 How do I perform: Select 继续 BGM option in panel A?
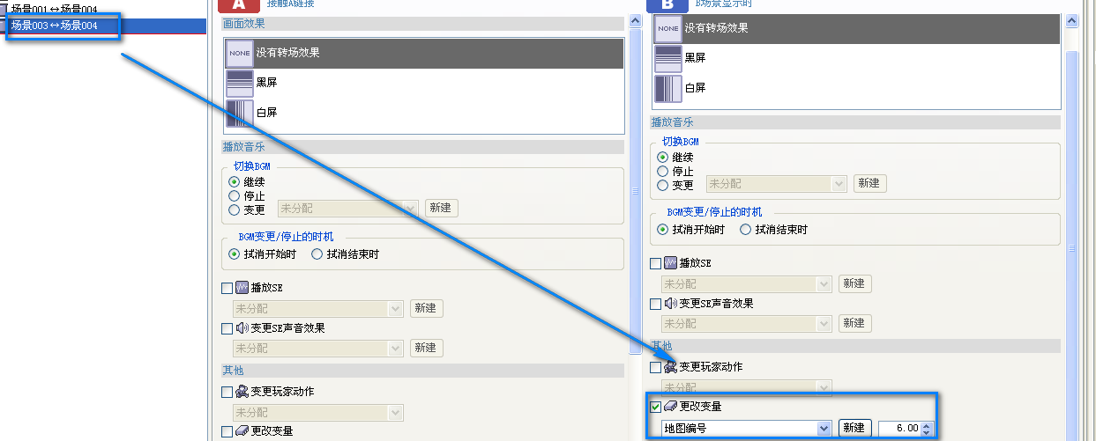tap(235, 182)
